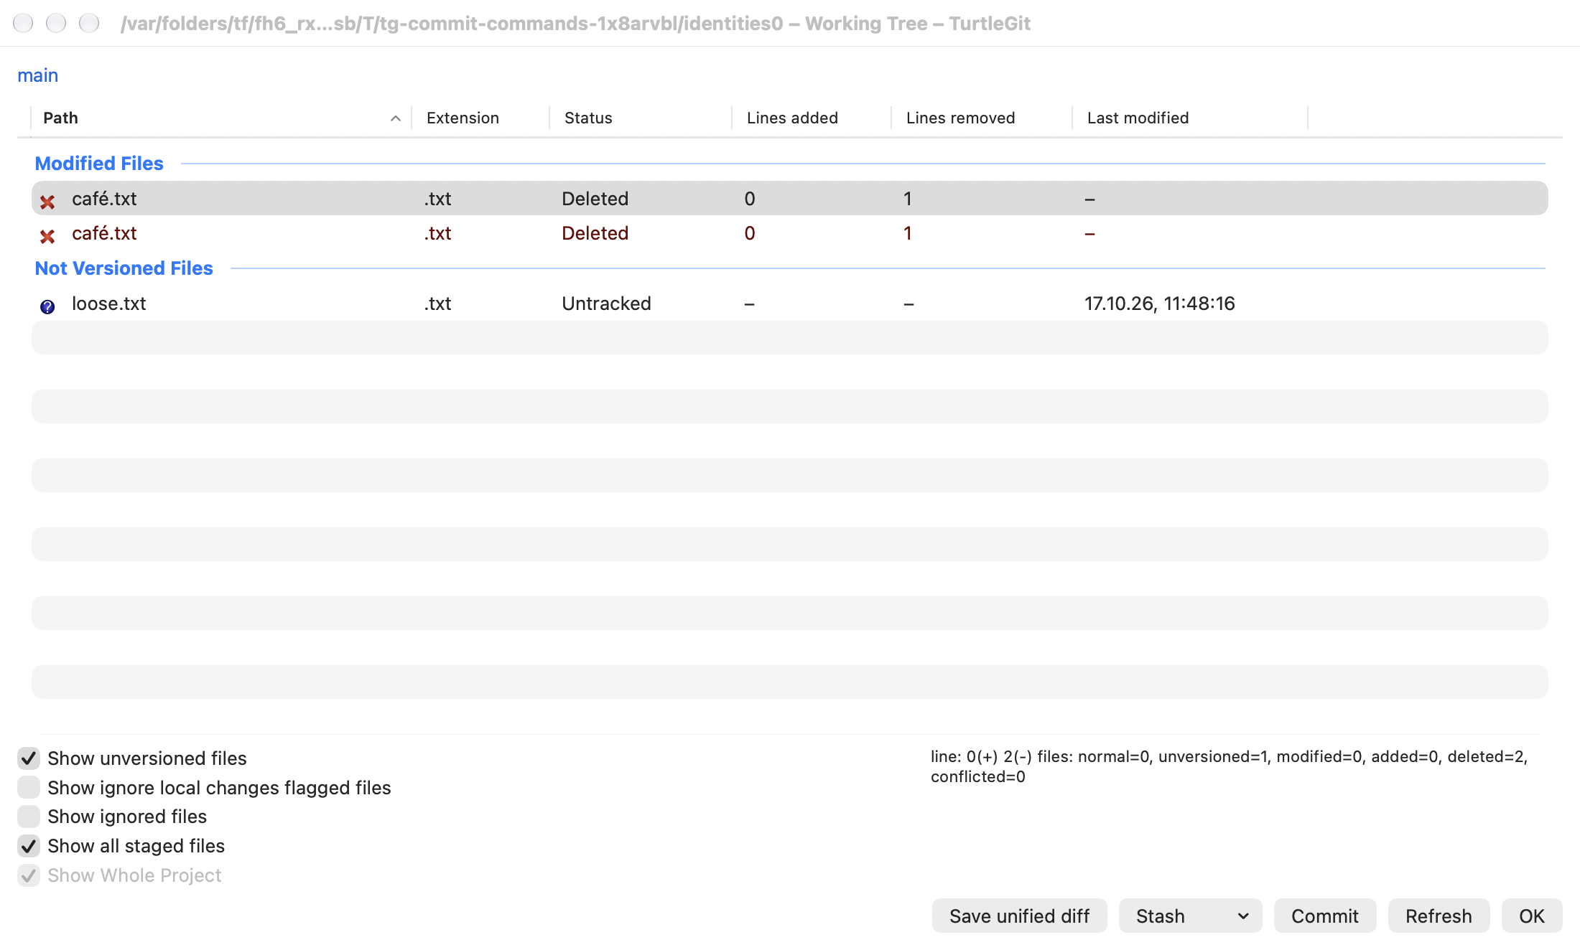Click the Refresh button
Screen dimensions: 1580x950
(x=1439, y=916)
